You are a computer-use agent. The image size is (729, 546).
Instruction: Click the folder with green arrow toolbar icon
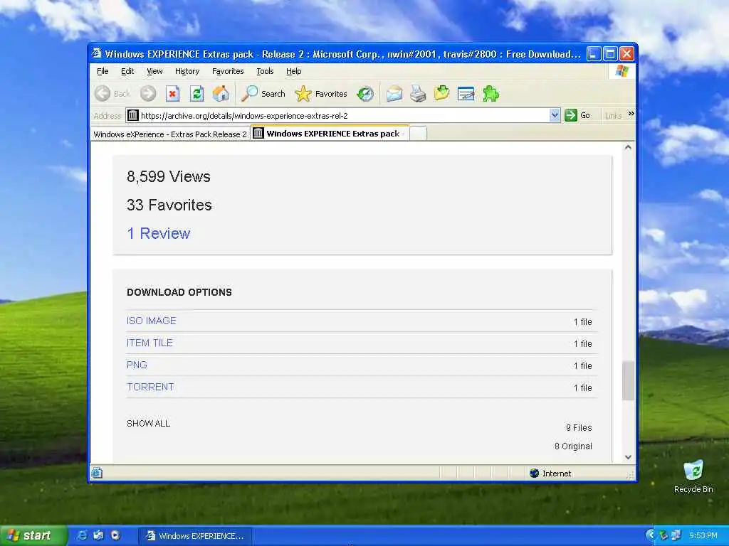click(441, 94)
